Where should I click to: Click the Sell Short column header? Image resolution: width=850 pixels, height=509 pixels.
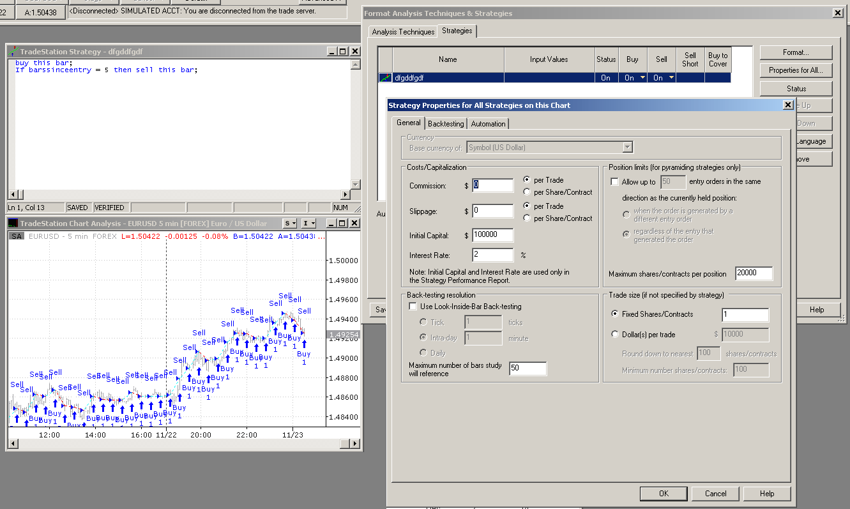pos(690,59)
